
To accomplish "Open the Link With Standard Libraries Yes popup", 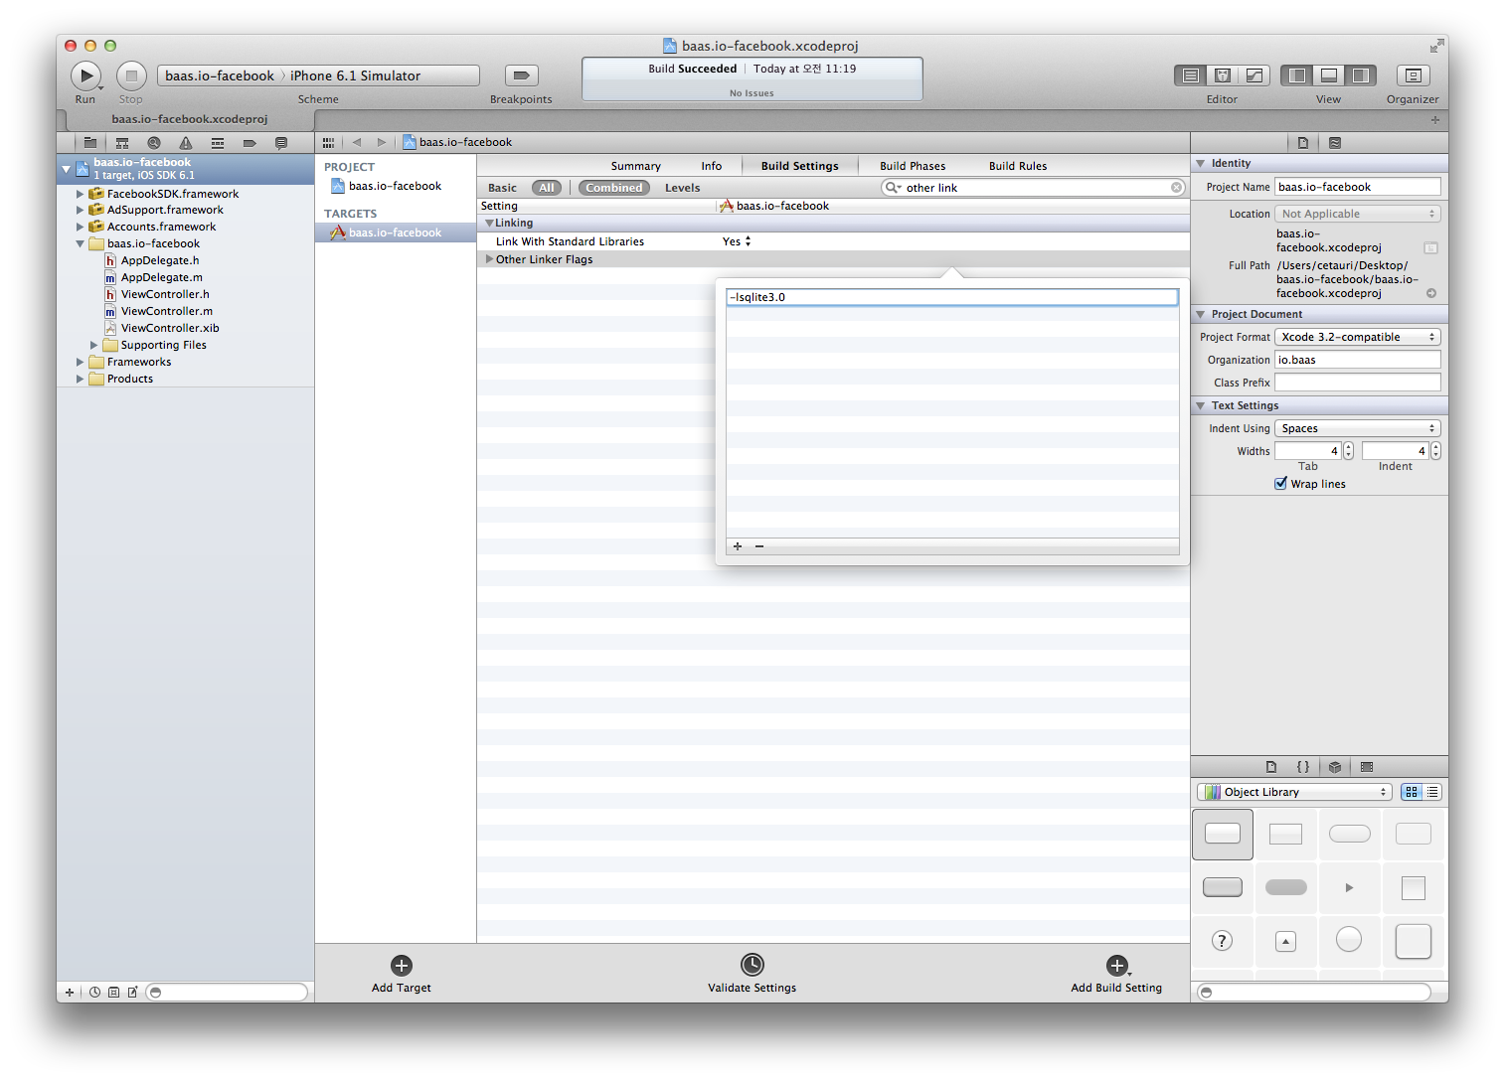I will click(x=737, y=241).
